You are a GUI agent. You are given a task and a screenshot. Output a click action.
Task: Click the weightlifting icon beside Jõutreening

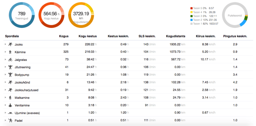(10, 67)
